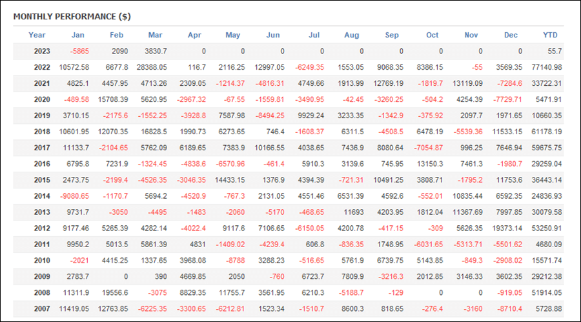This screenshot has height=322, width=581.
Task: Click the Sep column header
Action: 392,35
